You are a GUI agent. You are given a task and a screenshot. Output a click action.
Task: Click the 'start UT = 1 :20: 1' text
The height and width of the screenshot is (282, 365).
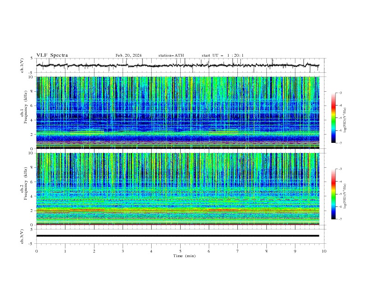coord(223,55)
